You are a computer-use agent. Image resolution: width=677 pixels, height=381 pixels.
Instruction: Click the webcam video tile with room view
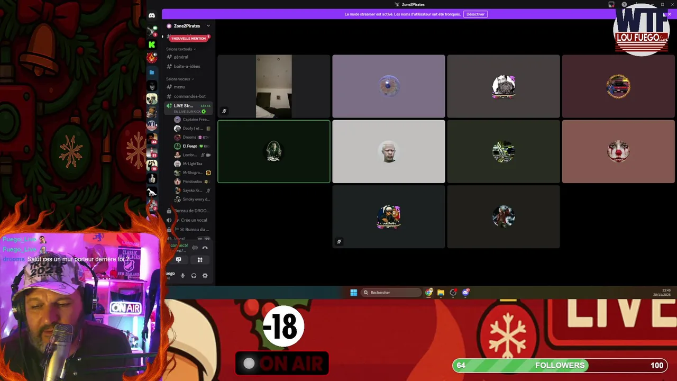point(273,86)
